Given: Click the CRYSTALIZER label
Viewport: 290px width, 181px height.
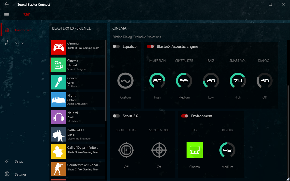Looking at the screenshot, I should coord(184,61).
